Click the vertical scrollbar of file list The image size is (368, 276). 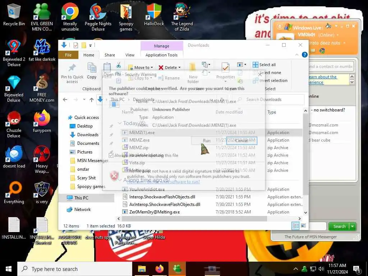click(305, 154)
